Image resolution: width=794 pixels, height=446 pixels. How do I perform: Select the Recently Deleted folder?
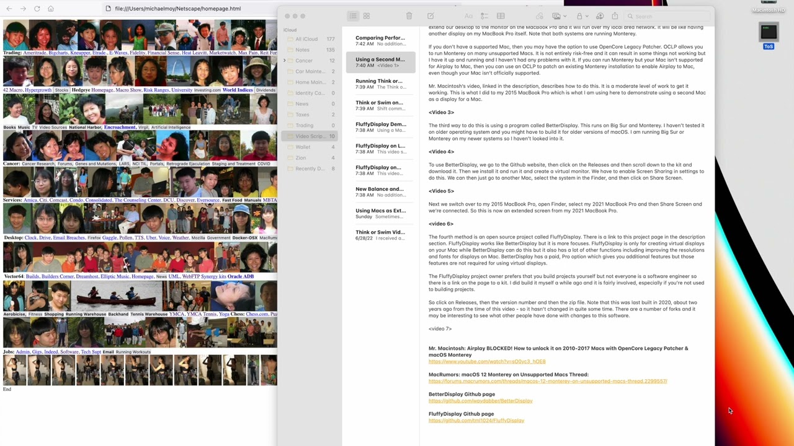[x=311, y=168]
